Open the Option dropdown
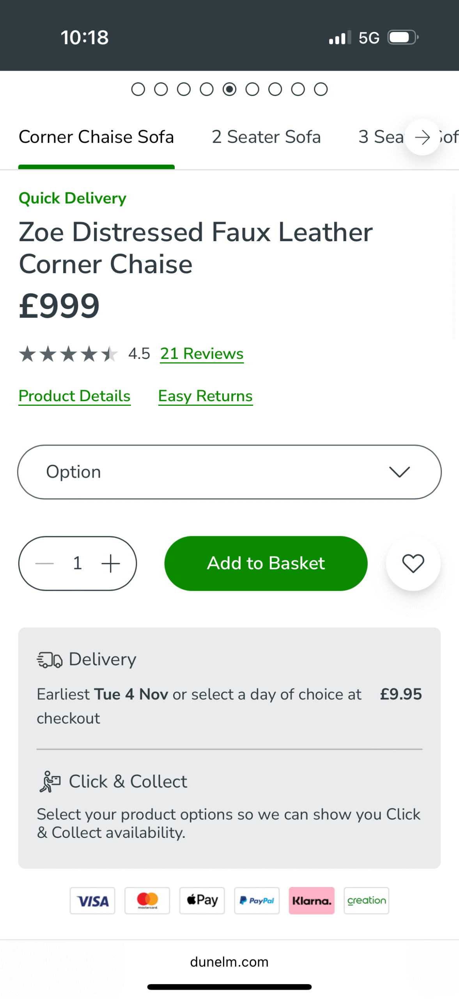The image size is (459, 999). (x=229, y=472)
